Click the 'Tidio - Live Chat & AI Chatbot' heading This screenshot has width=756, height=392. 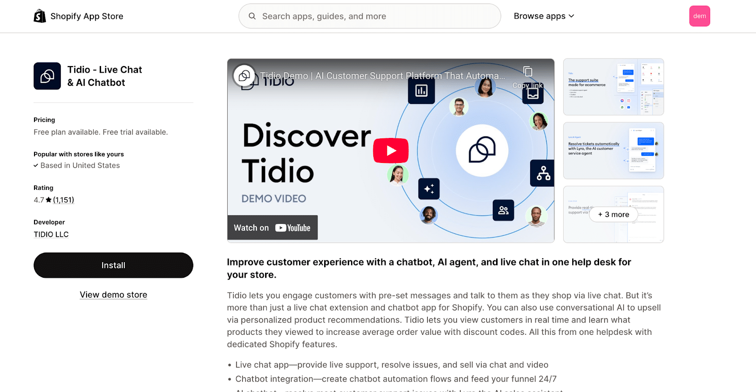pyautogui.click(x=104, y=76)
